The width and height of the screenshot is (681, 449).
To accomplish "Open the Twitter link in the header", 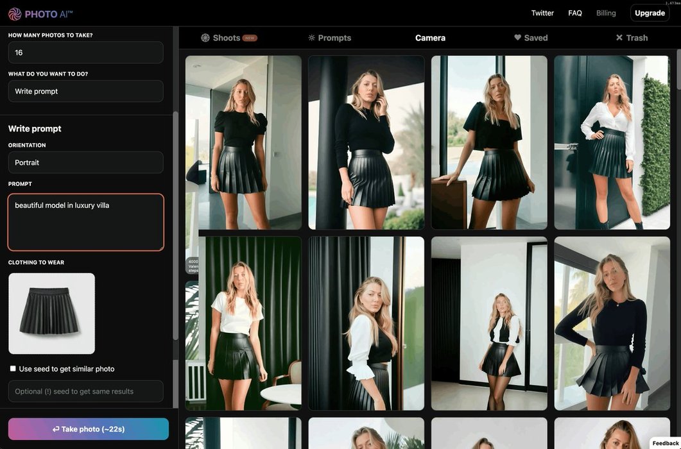I will click(x=542, y=13).
